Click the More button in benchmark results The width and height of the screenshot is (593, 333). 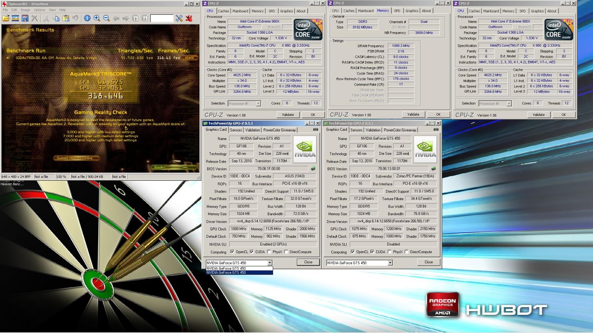click(x=190, y=58)
